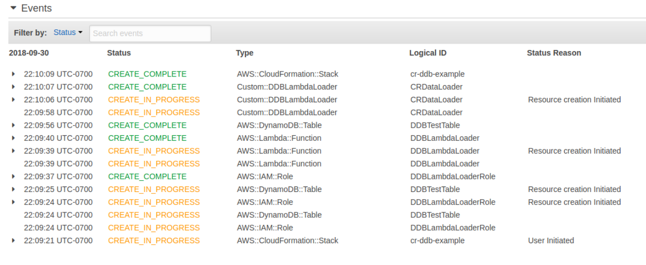
Task: Click DDBLambdaLoader logical ID at 22:09:40
Action: (445, 138)
